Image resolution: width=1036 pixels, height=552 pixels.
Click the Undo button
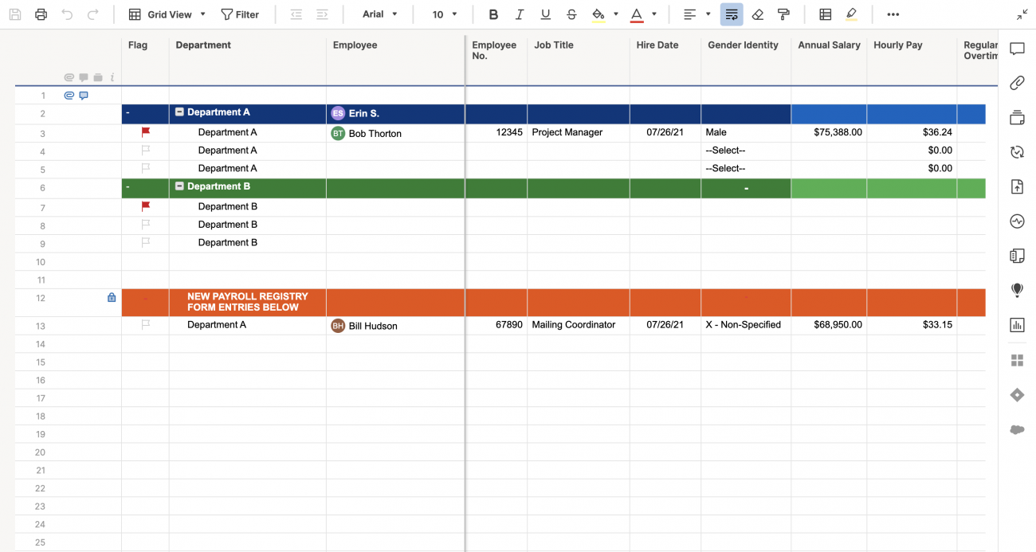click(x=67, y=14)
